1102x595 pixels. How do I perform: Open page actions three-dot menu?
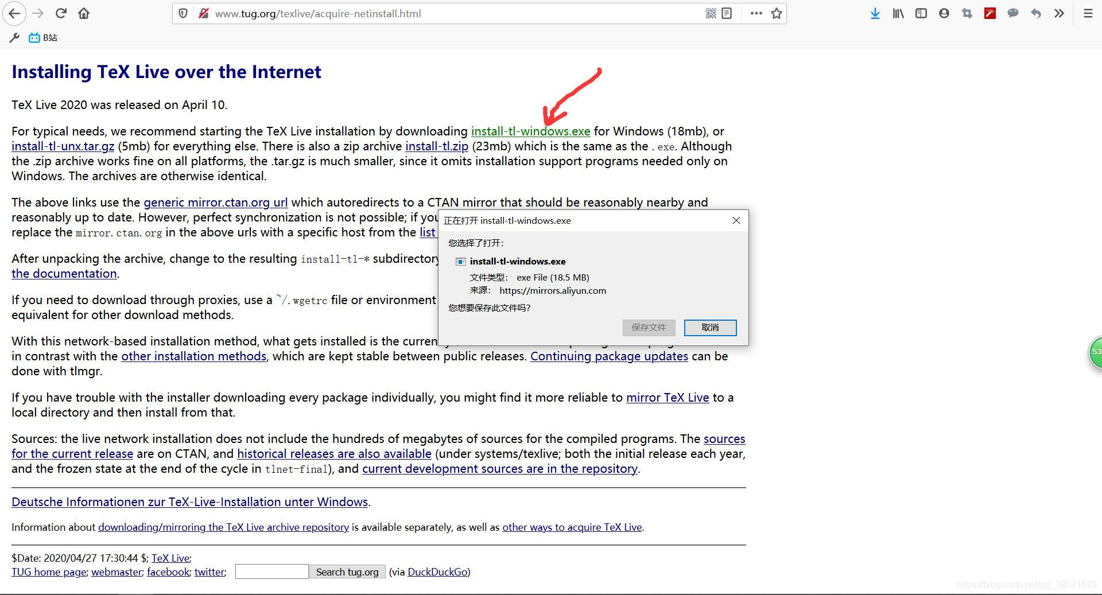point(756,13)
